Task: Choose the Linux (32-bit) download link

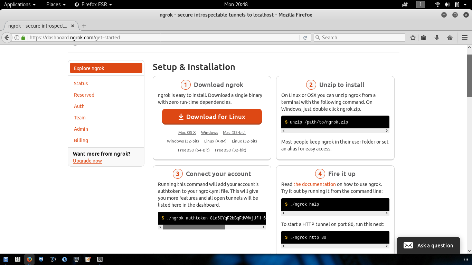Action: 244,141
